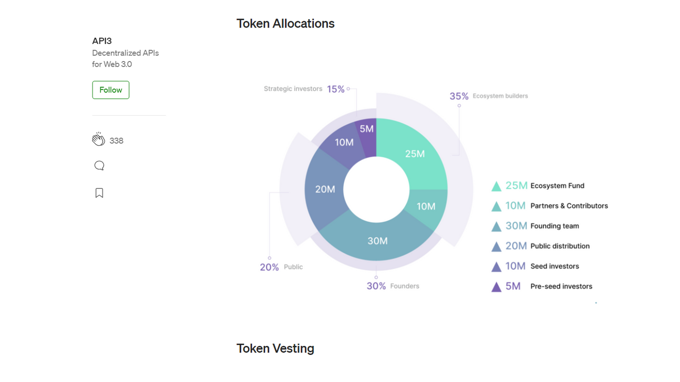Image resolution: width=680 pixels, height=382 pixels.
Task: Open the API3 publication title link
Action: 102,41
